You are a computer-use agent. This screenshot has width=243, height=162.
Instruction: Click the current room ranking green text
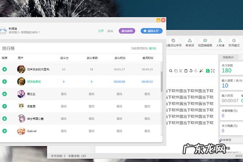coord(153,48)
